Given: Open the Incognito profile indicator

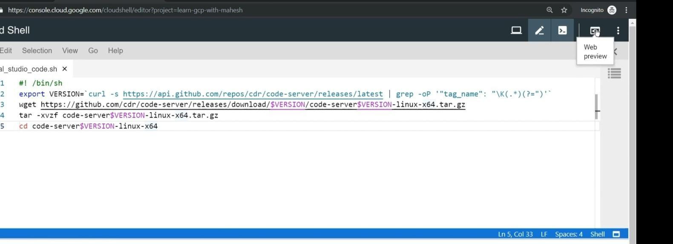Looking at the screenshot, I should click(598, 10).
